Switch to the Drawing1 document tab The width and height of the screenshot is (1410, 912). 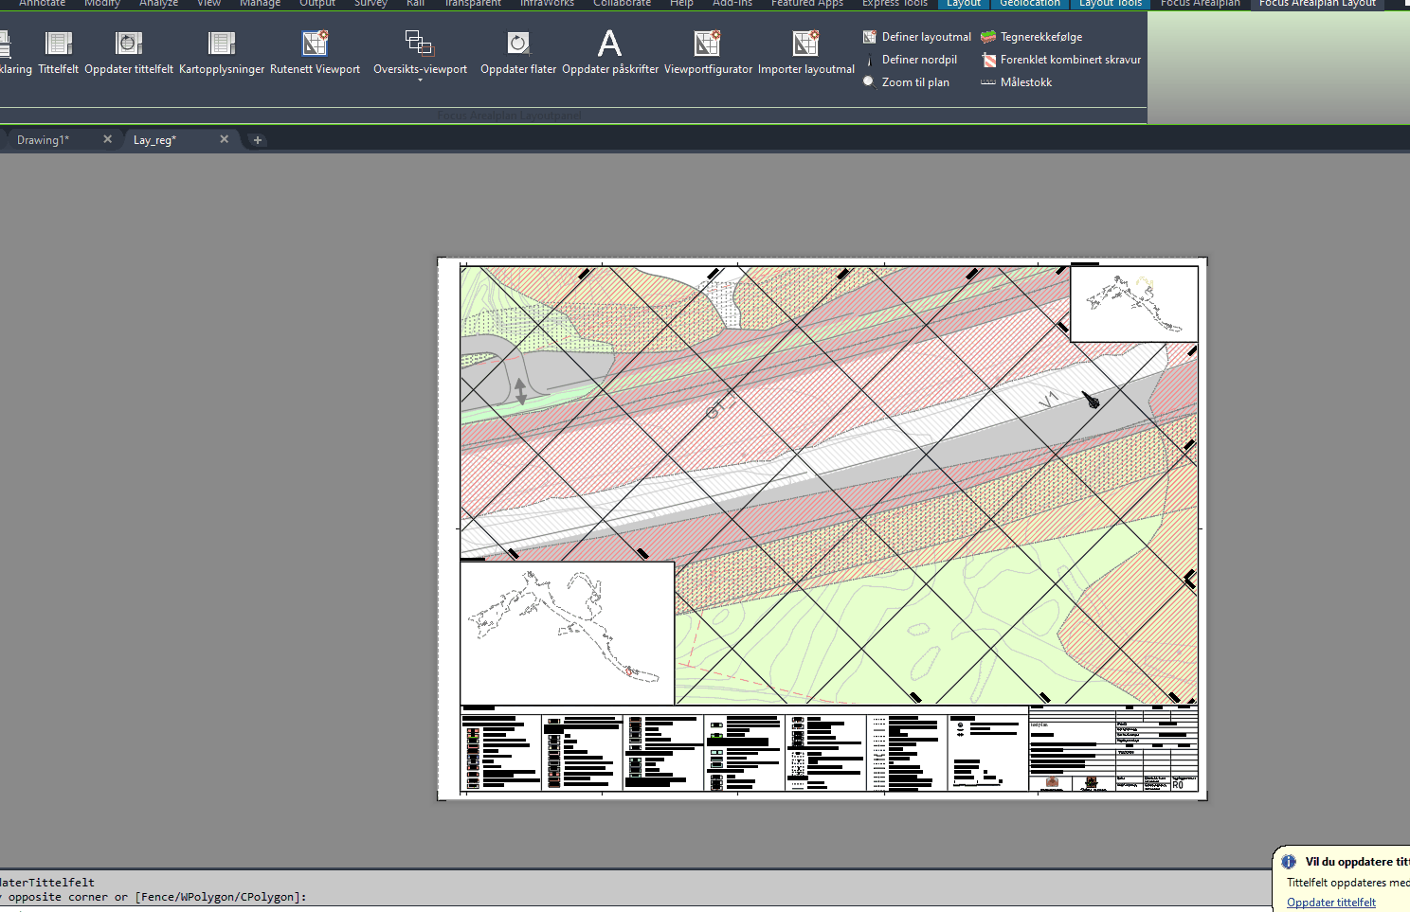[44, 140]
